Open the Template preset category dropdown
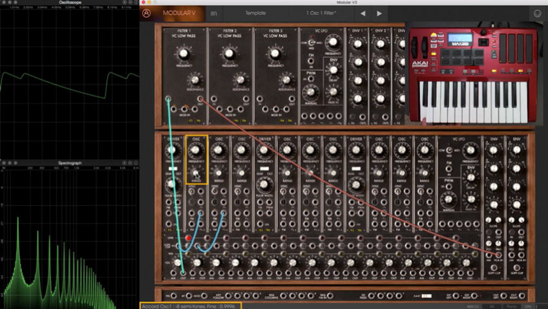 (255, 13)
